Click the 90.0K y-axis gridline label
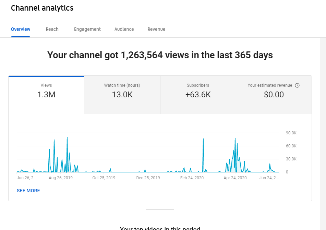The width and height of the screenshot is (326, 230). [291, 133]
